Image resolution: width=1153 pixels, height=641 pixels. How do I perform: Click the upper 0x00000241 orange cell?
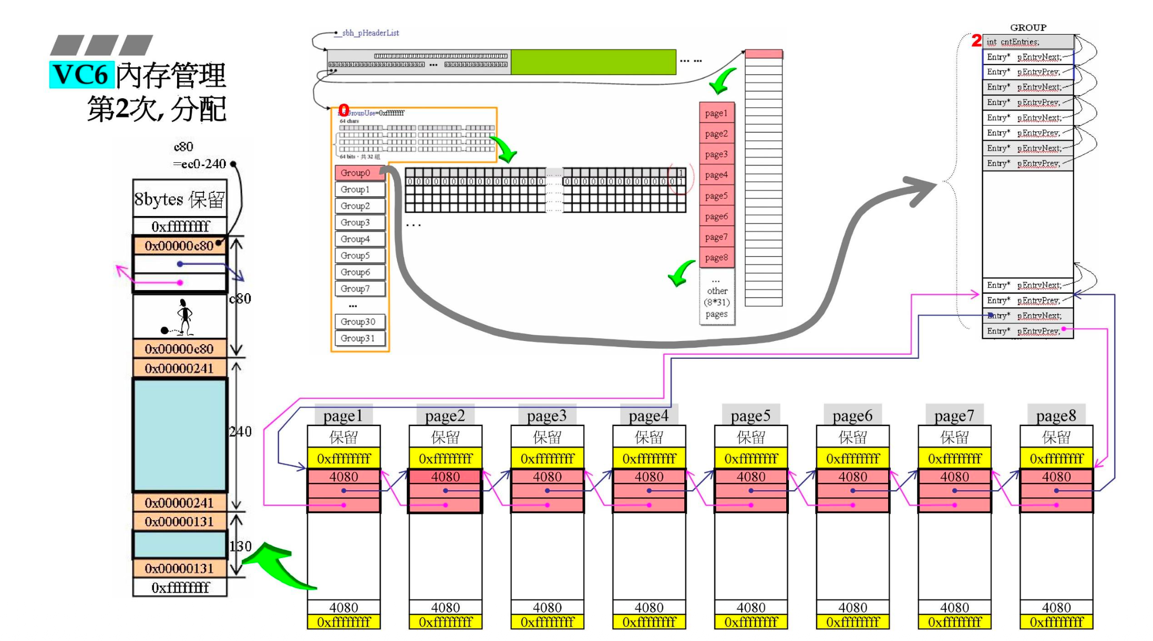click(x=180, y=368)
